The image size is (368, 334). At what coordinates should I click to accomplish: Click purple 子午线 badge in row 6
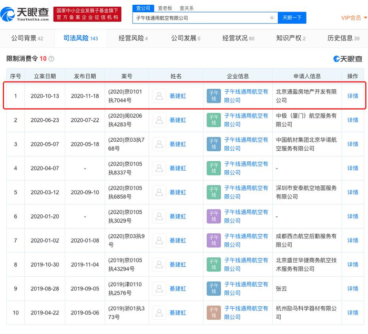(214, 216)
